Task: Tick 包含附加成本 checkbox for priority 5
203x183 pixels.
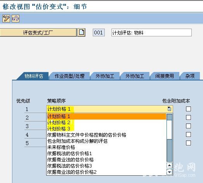Action: (x=188, y=143)
